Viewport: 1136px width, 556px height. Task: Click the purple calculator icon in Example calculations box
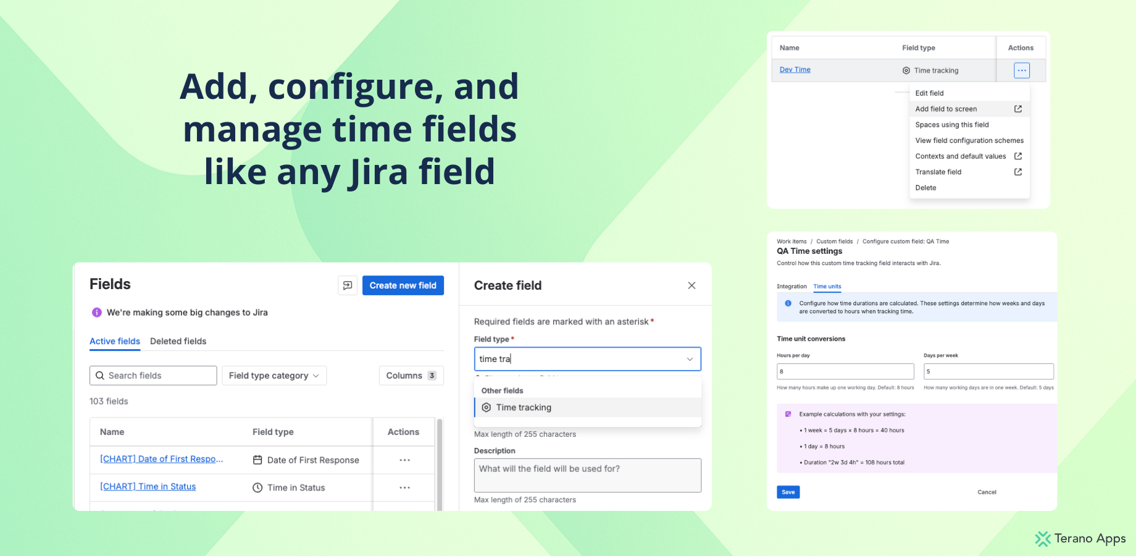point(787,414)
